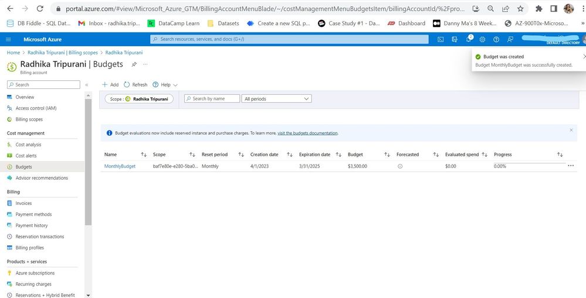Open the Chrome profile avatar
The image size is (586, 298).
click(x=569, y=8)
